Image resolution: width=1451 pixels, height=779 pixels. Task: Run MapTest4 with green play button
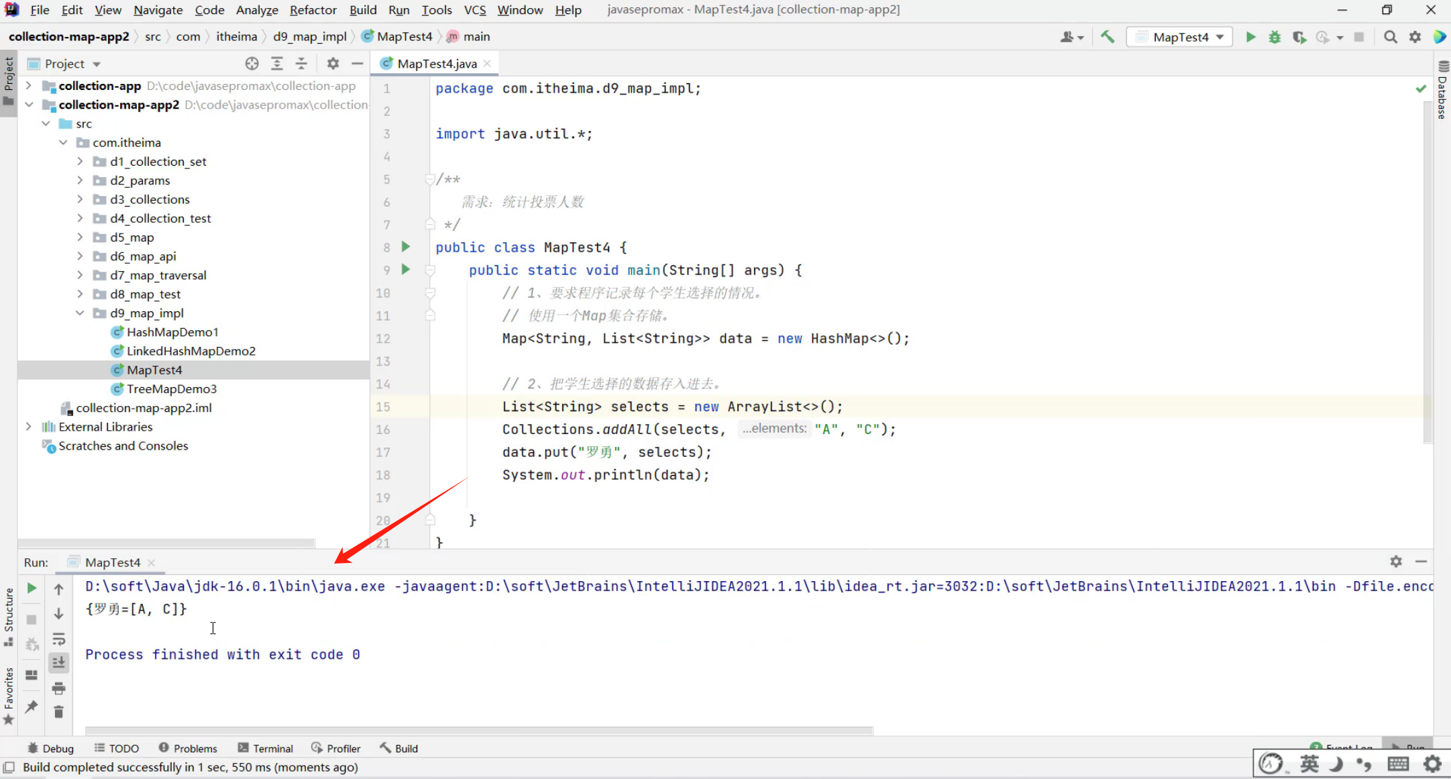click(1250, 37)
